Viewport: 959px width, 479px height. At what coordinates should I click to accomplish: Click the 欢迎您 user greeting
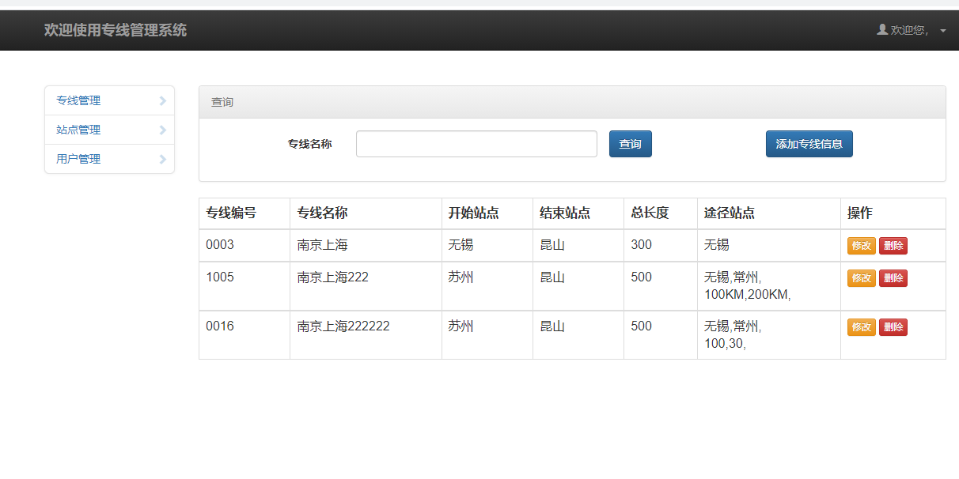coord(910,30)
